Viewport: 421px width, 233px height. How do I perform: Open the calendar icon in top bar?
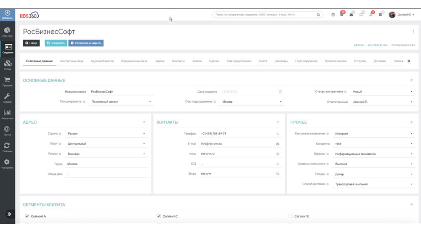coord(333,15)
